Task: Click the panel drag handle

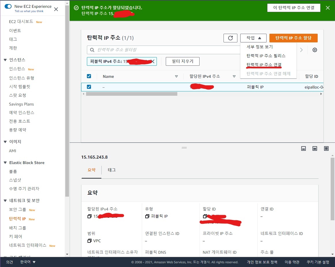Action: 184,148
